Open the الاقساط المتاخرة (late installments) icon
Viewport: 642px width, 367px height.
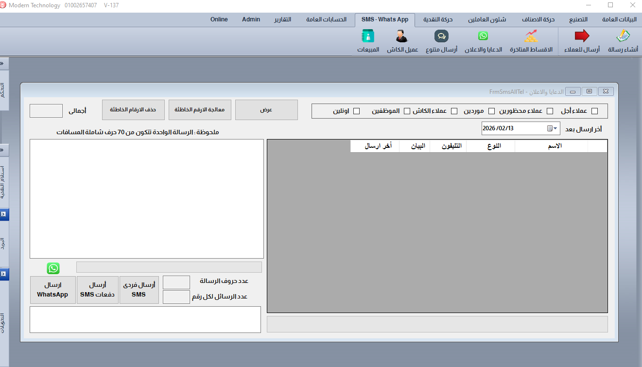pos(531,36)
